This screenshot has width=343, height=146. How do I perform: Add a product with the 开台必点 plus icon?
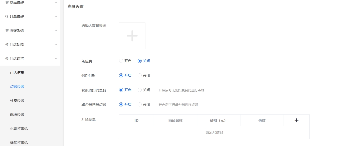pos(296,120)
